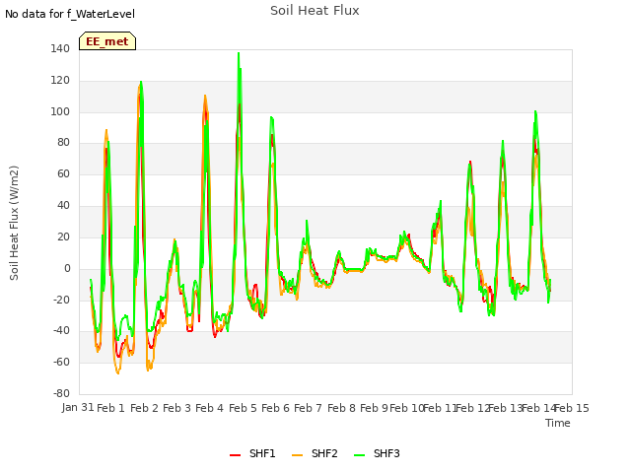Toggle SHF1 series in legend
This screenshot has width=631, height=473.
pyautogui.click(x=252, y=453)
